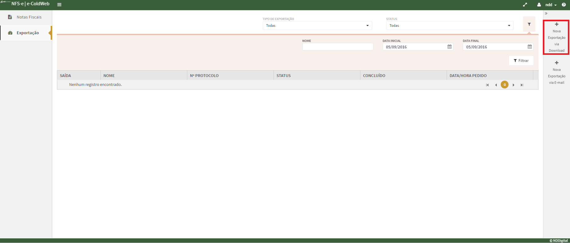Expand the Status dropdown
The height and width of the screenshot is (243, 570).
coord(450,26)
